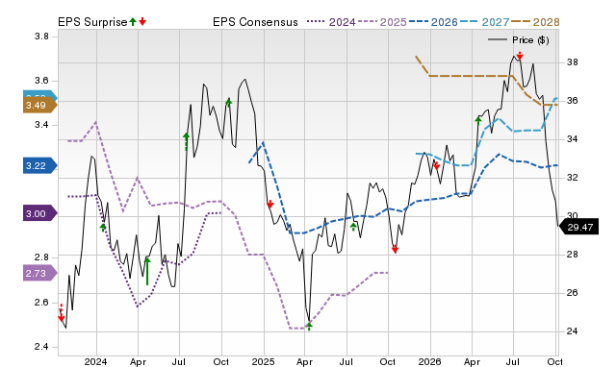The width and height of the screenshot is (616, 367).
Task: Toggle the 2025 consensus series in legend
Action: click(x=382, y=22)
